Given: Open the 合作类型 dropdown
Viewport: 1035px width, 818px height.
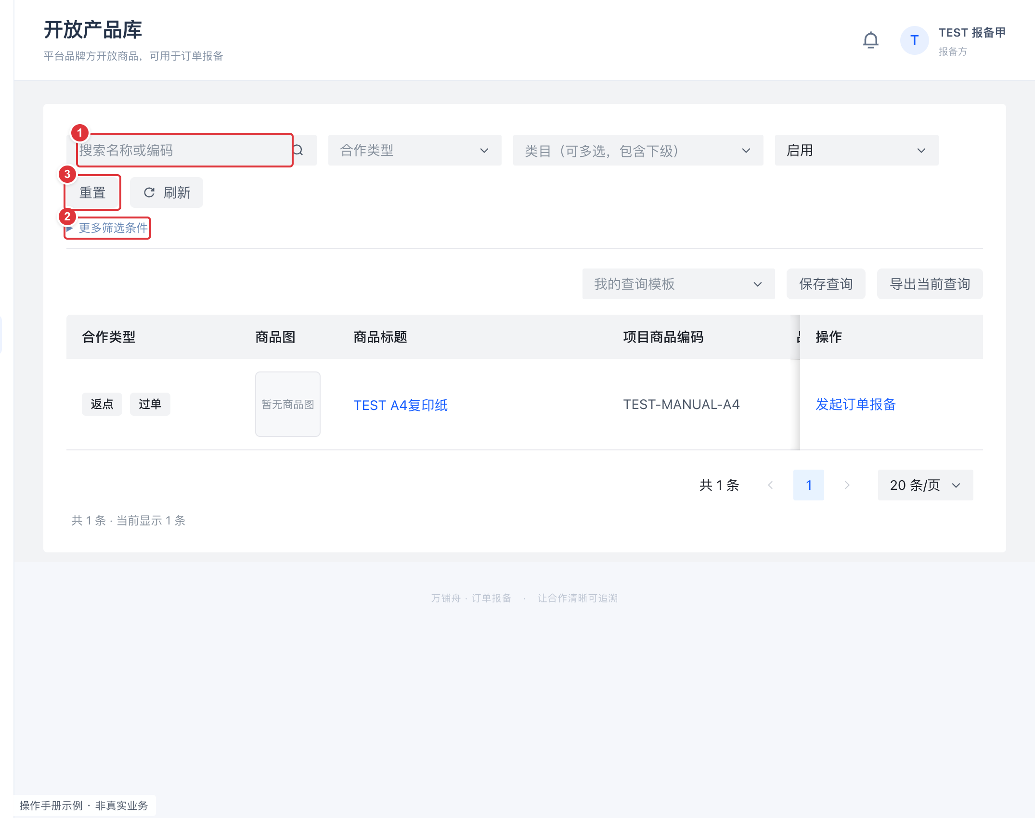Looking at the screenshot, I should coord(414,150).
